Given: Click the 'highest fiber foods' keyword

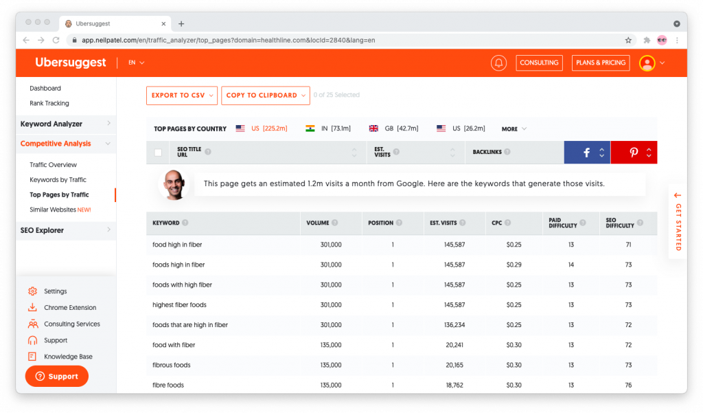Looking at the screenshot, I should [179, 305].
